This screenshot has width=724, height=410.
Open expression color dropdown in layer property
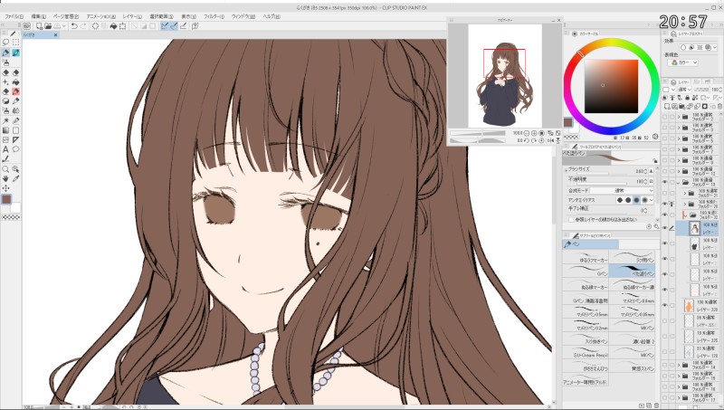[684, 62]
